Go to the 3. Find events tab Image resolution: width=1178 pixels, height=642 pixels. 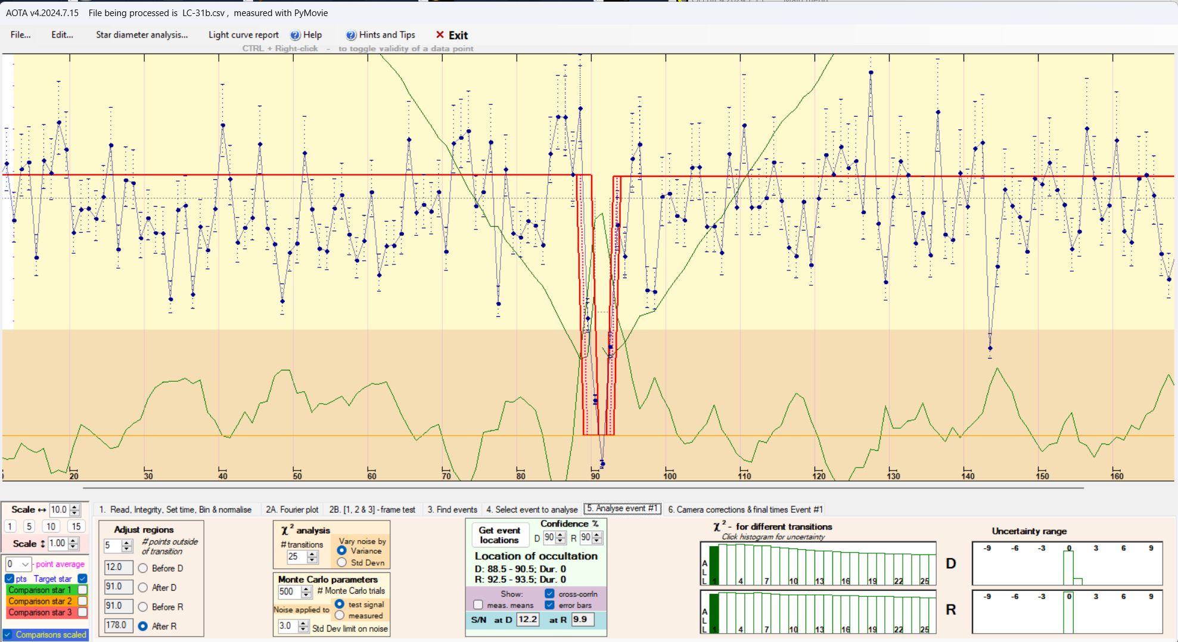(452, 509)
